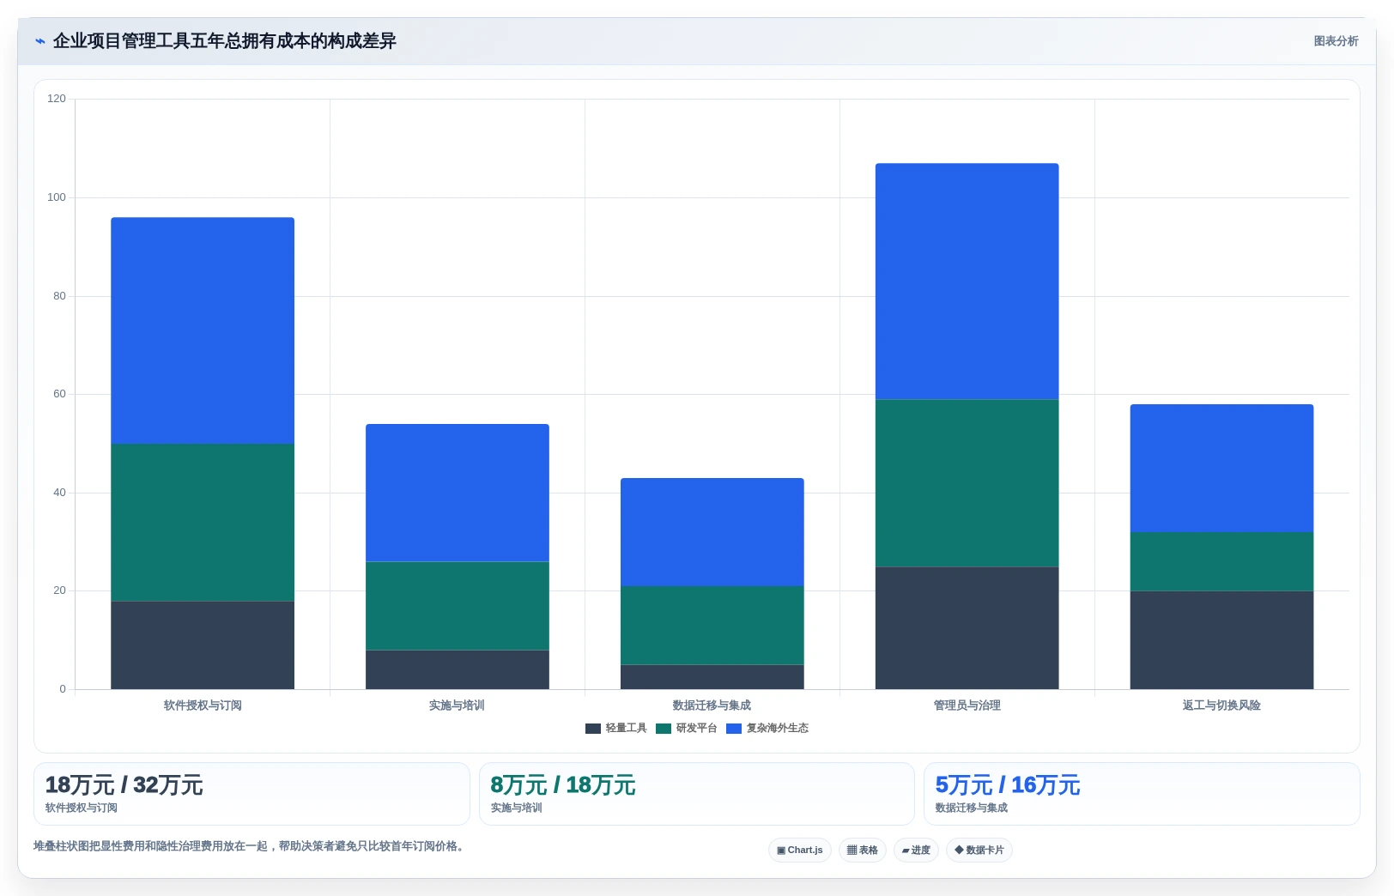Select the 表格 tag chip
The height and width of the screenshot is (896, 1394).
pos(863,851)
